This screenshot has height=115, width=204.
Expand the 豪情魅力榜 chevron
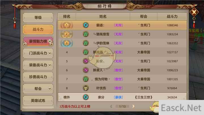50,41
